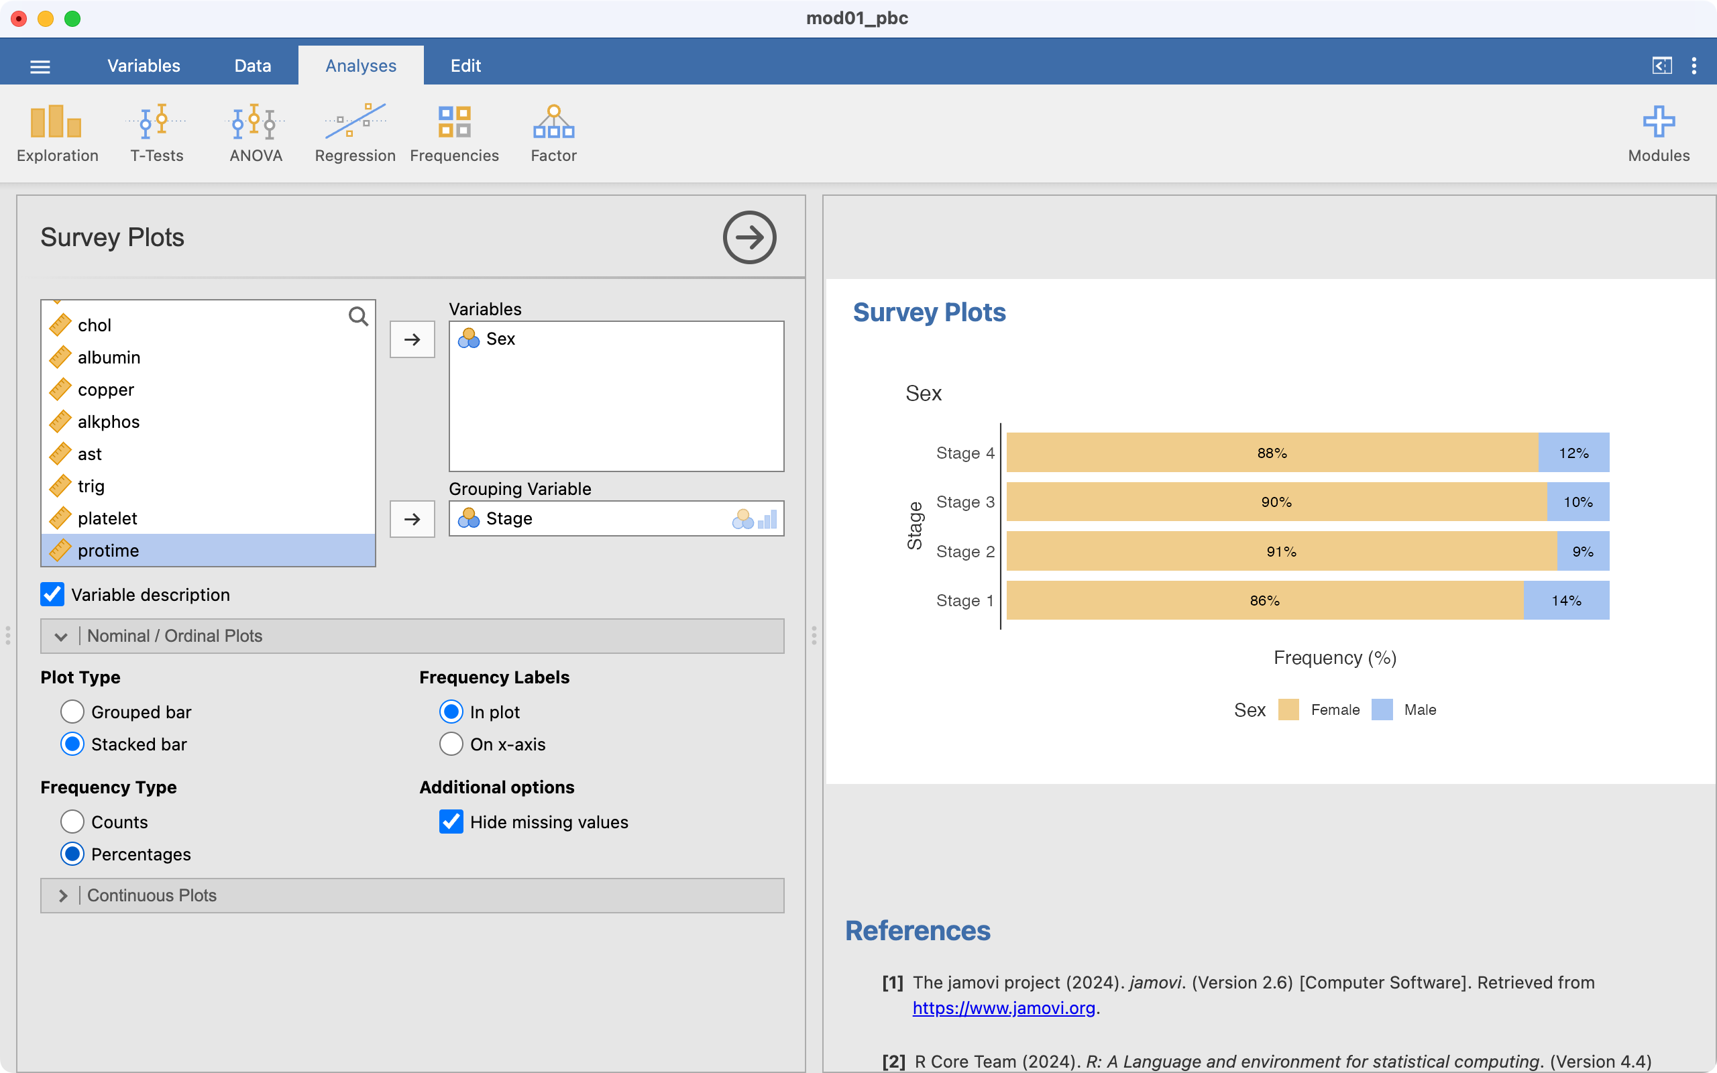This screenshot has width=1717, height=1073.
Task: Disable Hide missing values option
Action: coord(451,822)
